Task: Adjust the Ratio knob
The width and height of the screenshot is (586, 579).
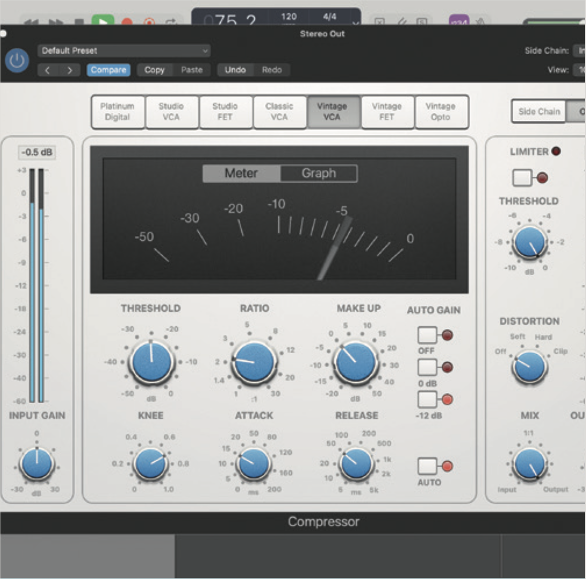Action: pyautogui.click(x=253, y=362)
